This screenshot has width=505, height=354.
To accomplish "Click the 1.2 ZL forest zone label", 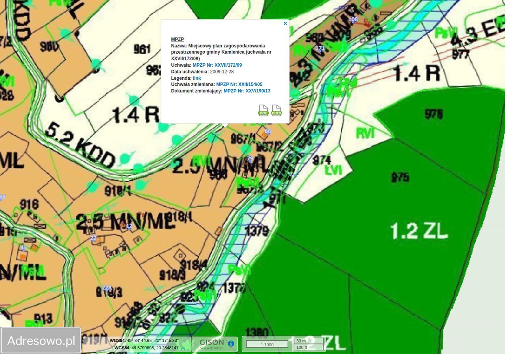I will (419, 230).
